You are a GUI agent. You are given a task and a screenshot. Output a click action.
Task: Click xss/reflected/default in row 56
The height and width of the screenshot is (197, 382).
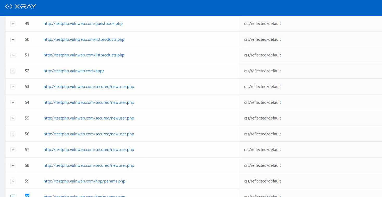pos(262,134)
